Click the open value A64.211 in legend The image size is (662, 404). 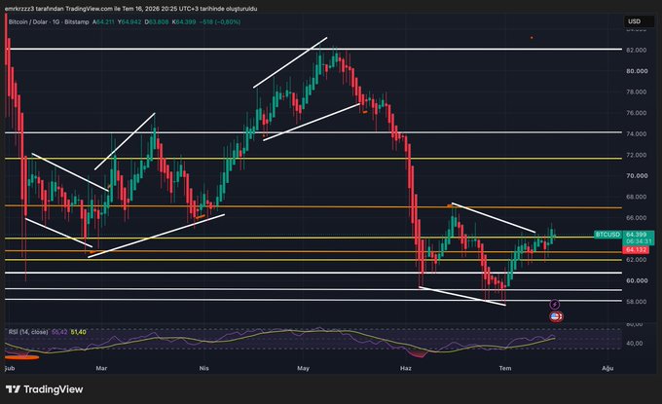click(103, 22)
